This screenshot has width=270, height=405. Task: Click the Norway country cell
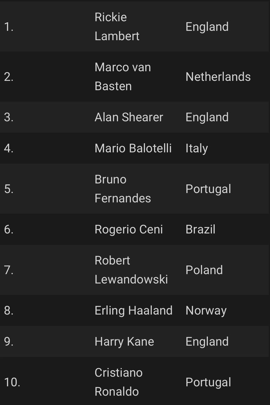(206, 311)
